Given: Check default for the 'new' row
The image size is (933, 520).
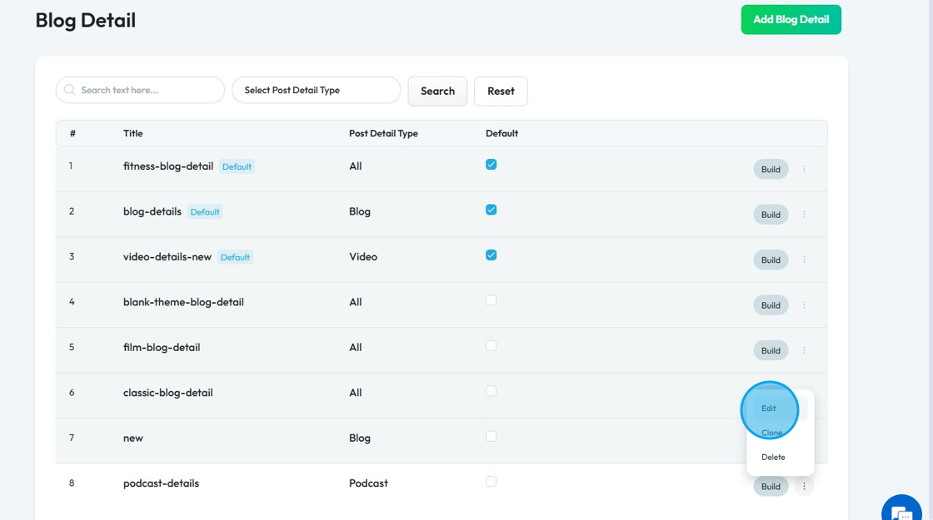Looking at the screenshot, I should click(491, 436).
